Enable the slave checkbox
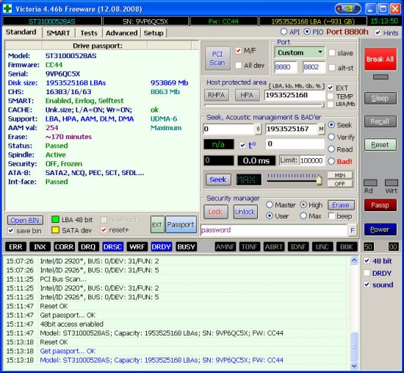 [x=332, y=53]
